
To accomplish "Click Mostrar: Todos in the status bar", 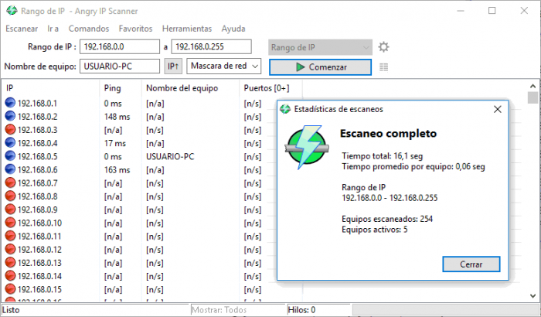I will coord(219,310).
